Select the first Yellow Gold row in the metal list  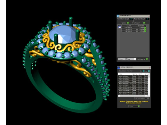[x=133, y=76]
